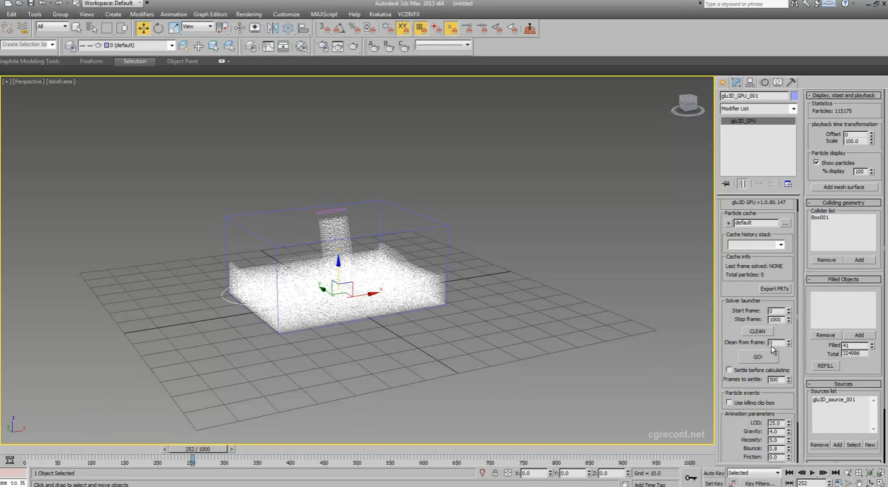
Task: Expand the Cache history stack dropdown
Action: (756, 245)
